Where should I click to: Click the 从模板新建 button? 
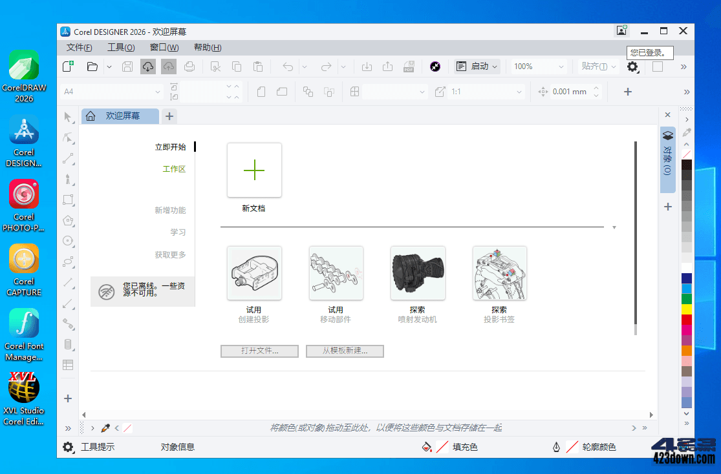pyautogui.click(x=345, y=351)
